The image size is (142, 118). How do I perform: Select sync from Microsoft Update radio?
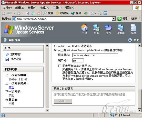coord(55,46)
